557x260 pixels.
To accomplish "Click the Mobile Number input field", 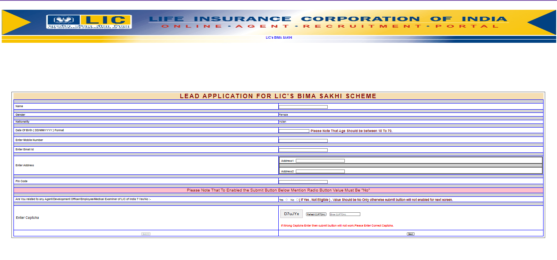I will click(303, 141).
